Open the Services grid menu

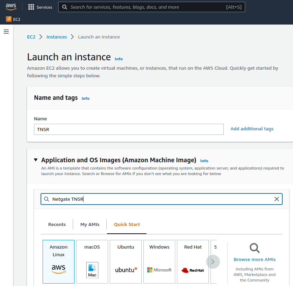(x=31, y=7)
